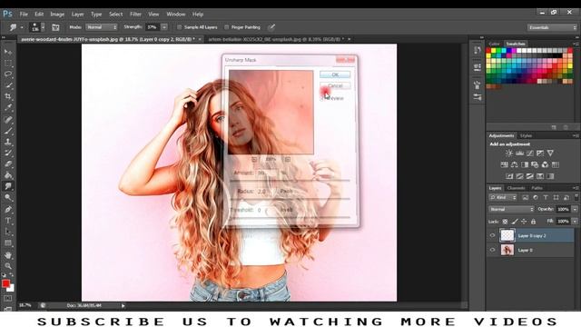Select the Eraser tool
The image size is (581, 327).
click(8, 164)
